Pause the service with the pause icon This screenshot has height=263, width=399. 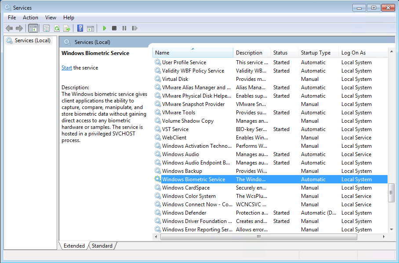[x=124, y=28]
